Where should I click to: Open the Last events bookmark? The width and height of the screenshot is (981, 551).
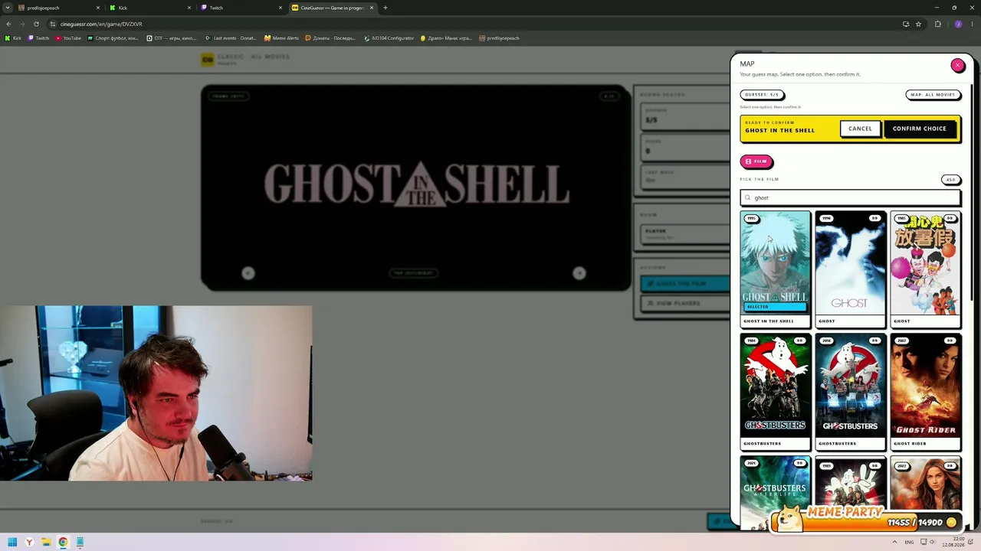pyautogui.click(x=231, y=38)
